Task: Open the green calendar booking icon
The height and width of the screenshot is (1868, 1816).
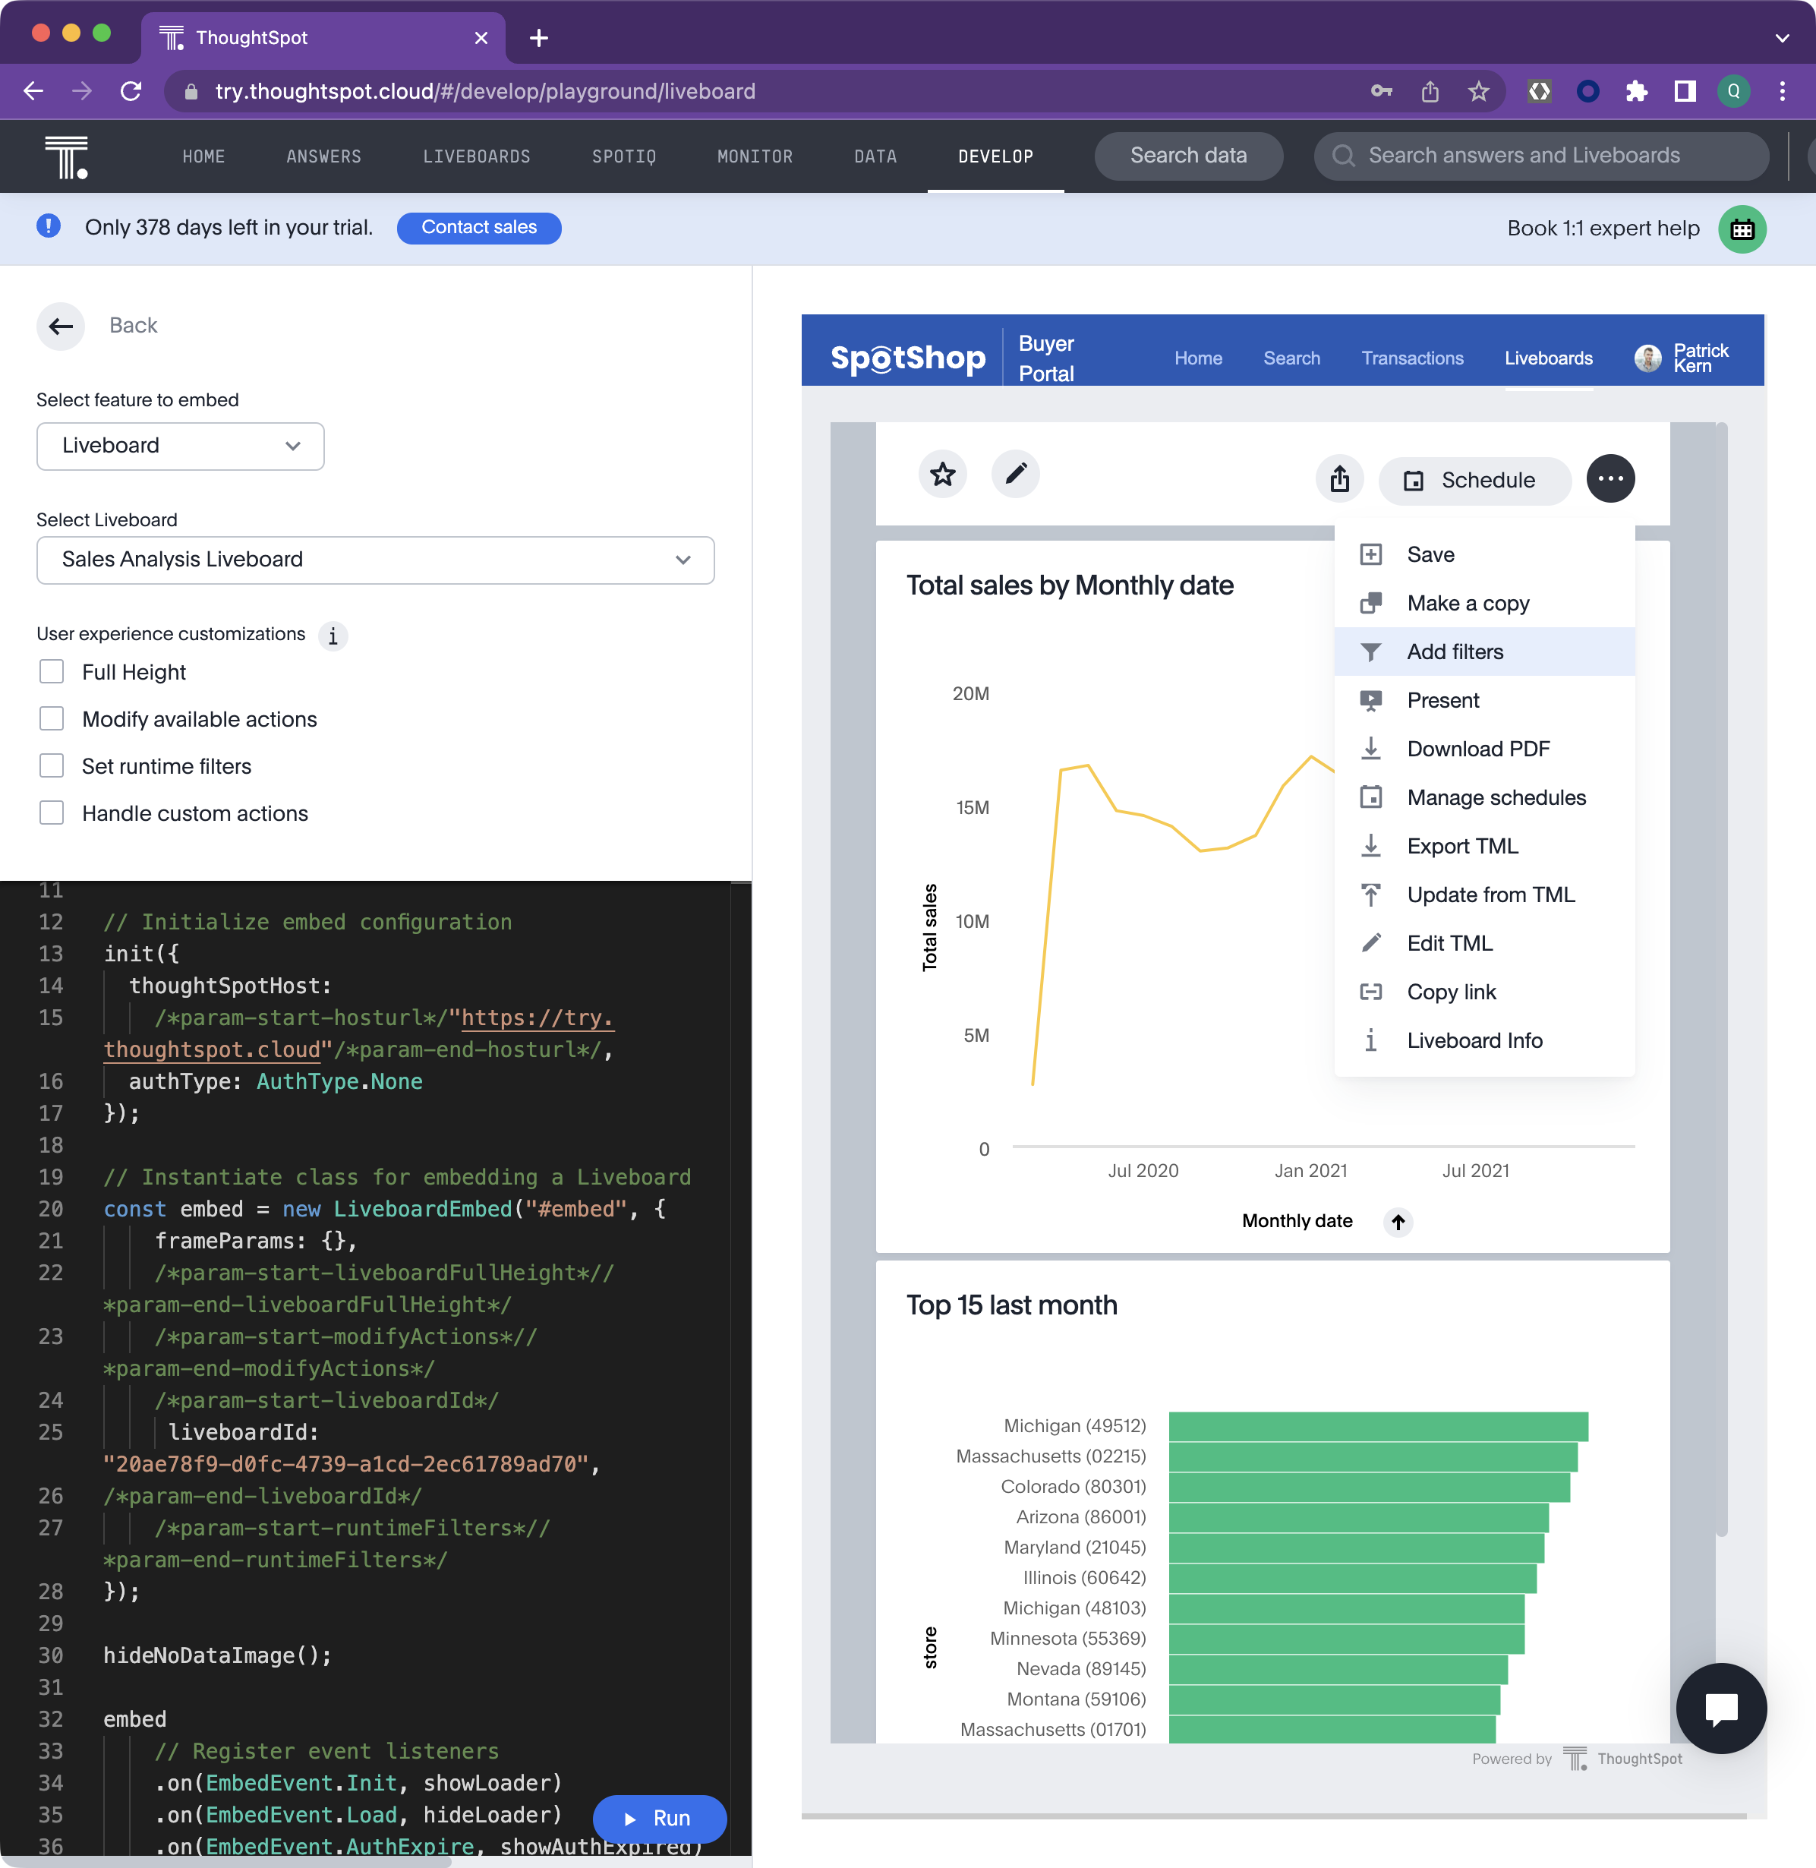Action: pos(1742,229)
